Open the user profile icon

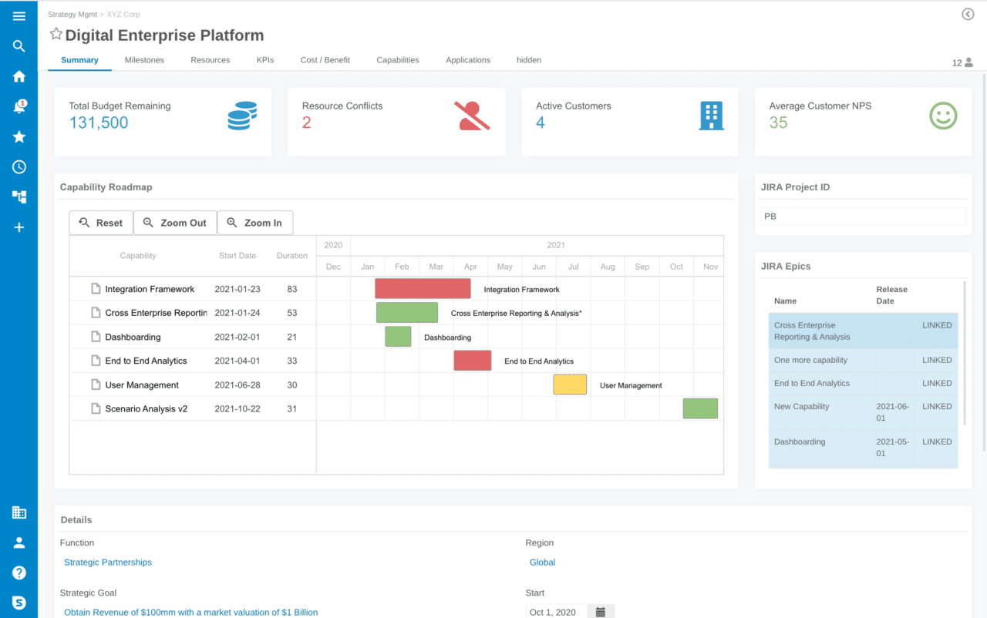click(19, 542)
